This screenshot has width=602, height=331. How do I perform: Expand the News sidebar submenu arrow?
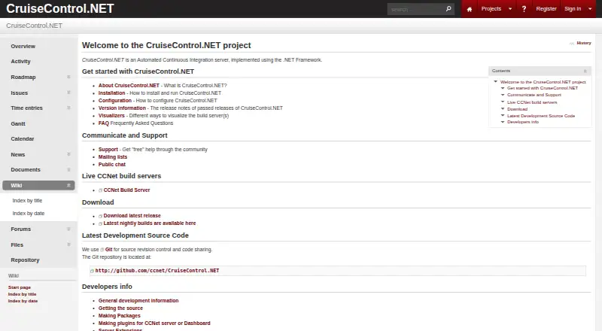(x=68, y=154)
